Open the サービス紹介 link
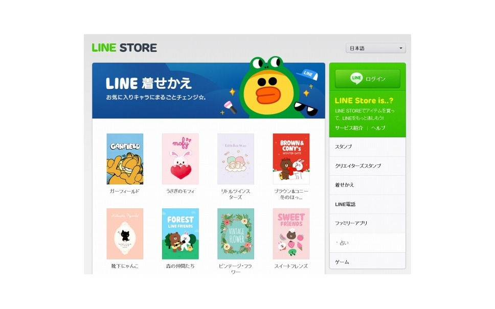 pos(349,128)
